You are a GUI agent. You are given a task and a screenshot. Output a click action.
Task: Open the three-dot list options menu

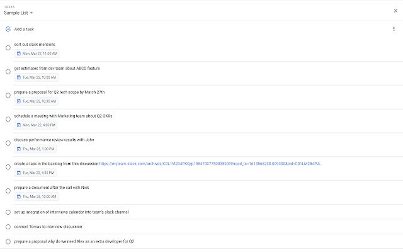(394, 29)
